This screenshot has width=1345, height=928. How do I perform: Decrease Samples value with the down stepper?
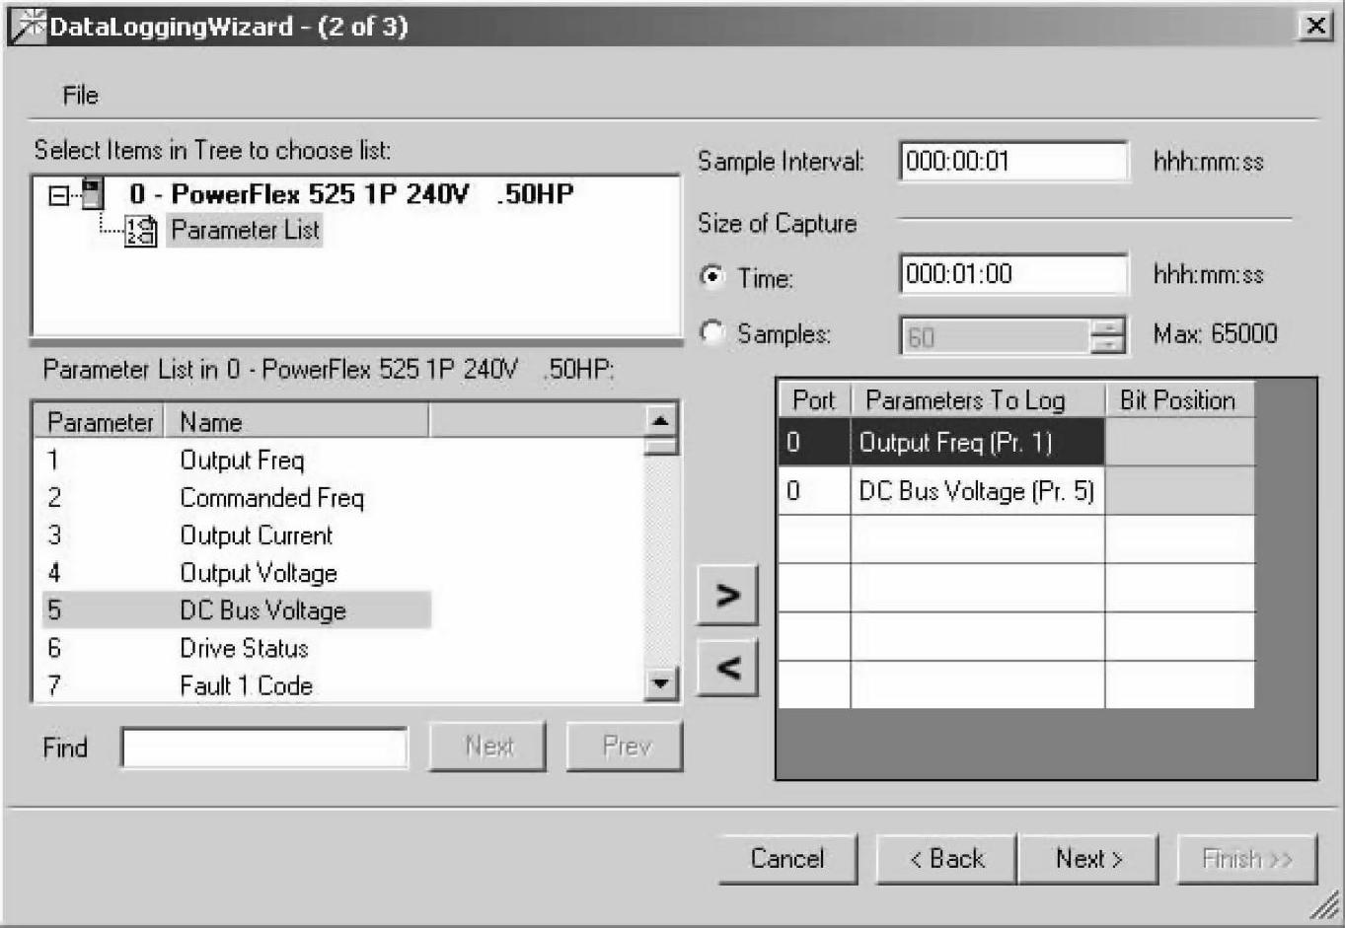click(1108, 344)
